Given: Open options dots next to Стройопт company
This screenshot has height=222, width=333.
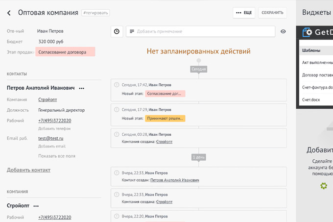Looking at the screenshot, I should [x=36, y=206].
